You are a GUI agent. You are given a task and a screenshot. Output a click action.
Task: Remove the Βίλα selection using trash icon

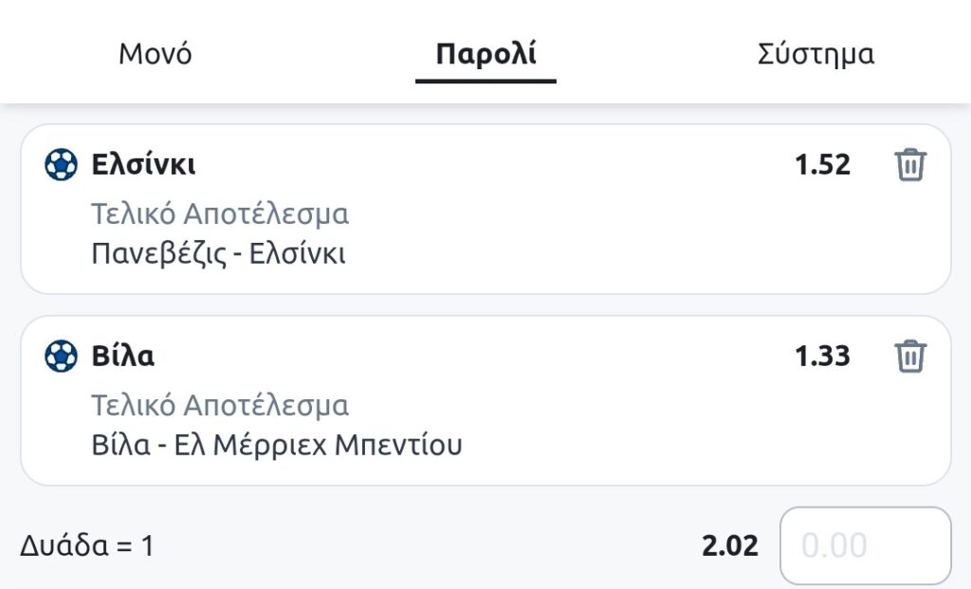[x=909, y=357]
